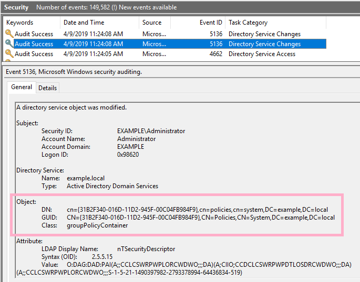
Task: Select event 4662 Directory Service Access row
Action: coord(166,54)
